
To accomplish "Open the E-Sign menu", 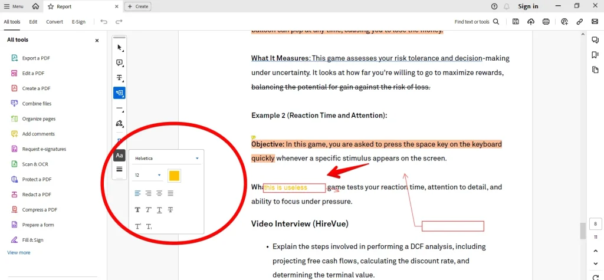I will (x=78, y=22).
